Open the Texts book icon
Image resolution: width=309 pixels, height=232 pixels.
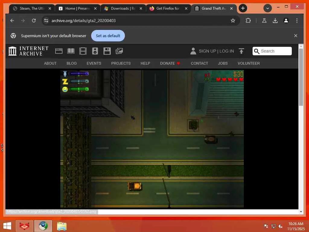click(x=71, y=51)
